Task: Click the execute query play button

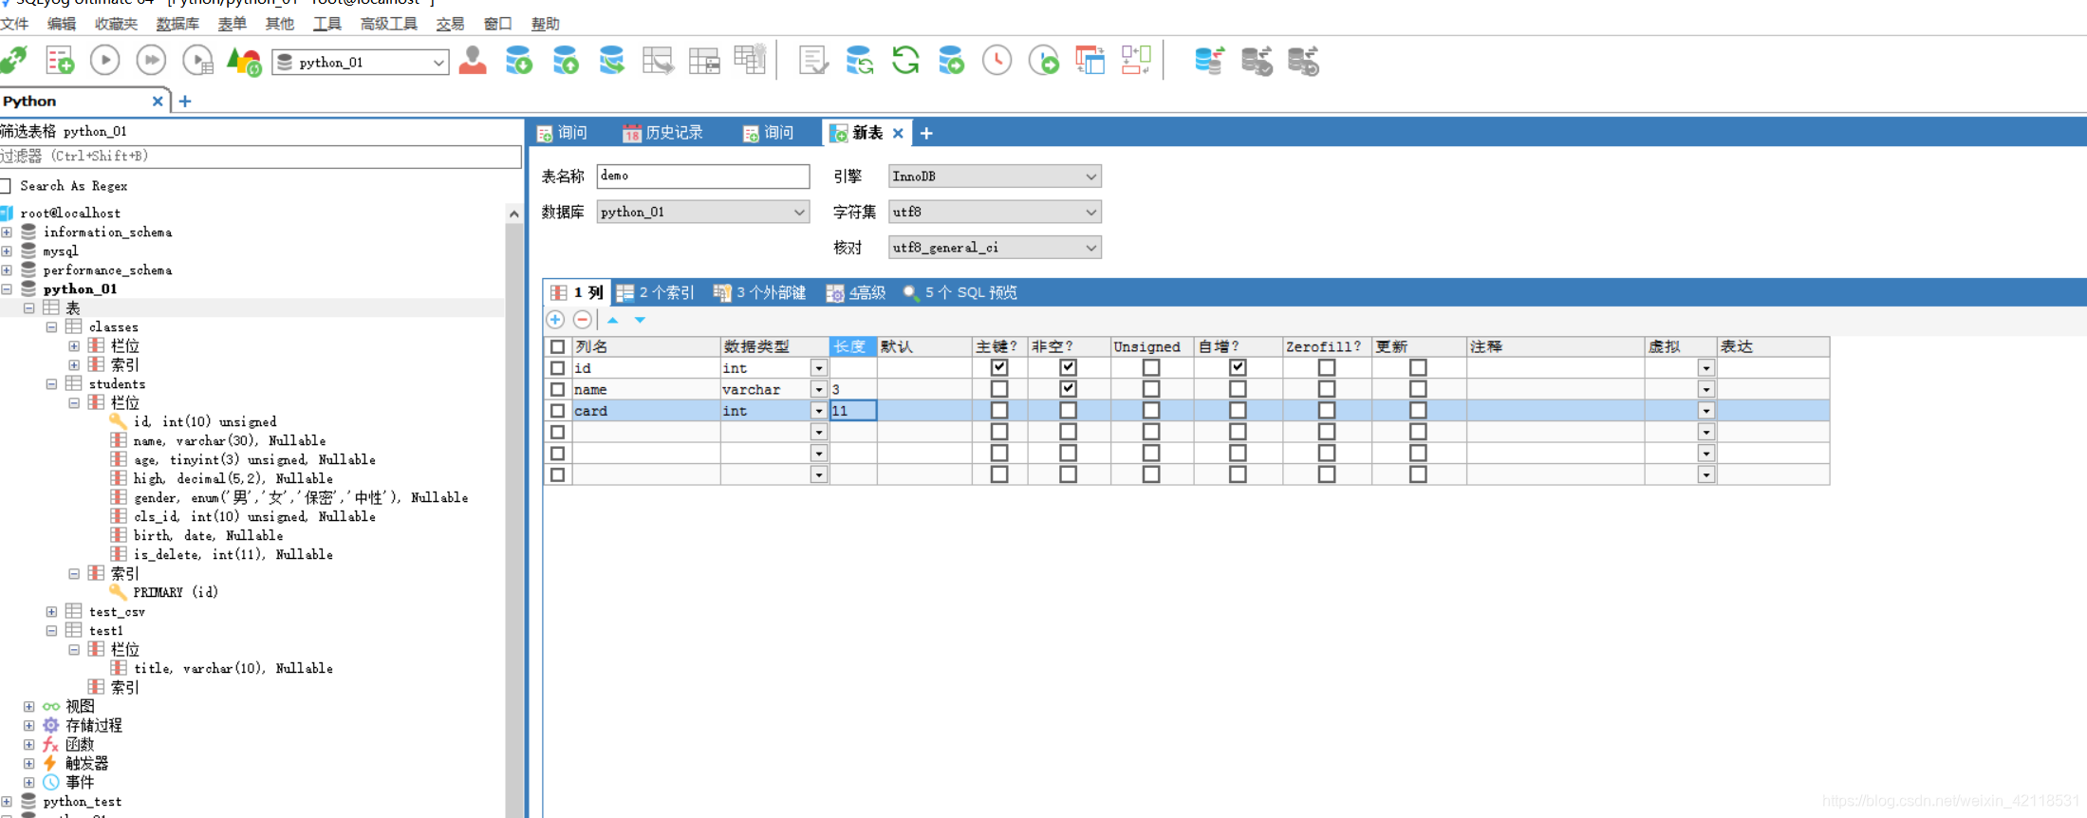Action: (x=105, y=61)
